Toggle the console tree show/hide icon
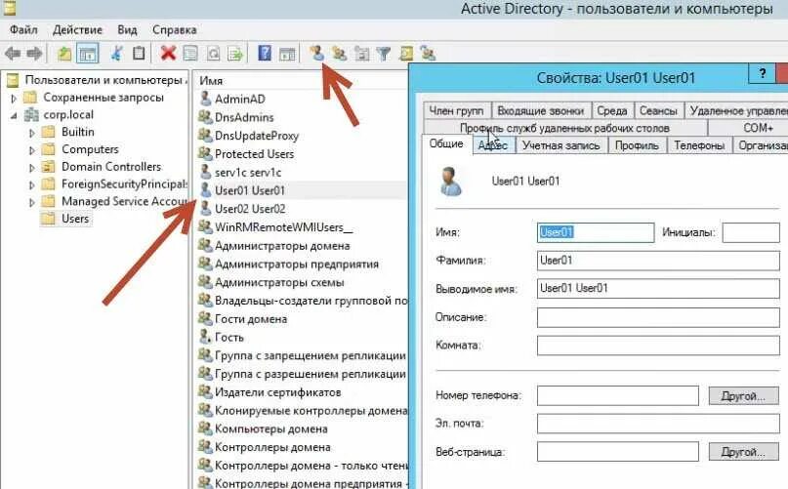 coord(88,54)
